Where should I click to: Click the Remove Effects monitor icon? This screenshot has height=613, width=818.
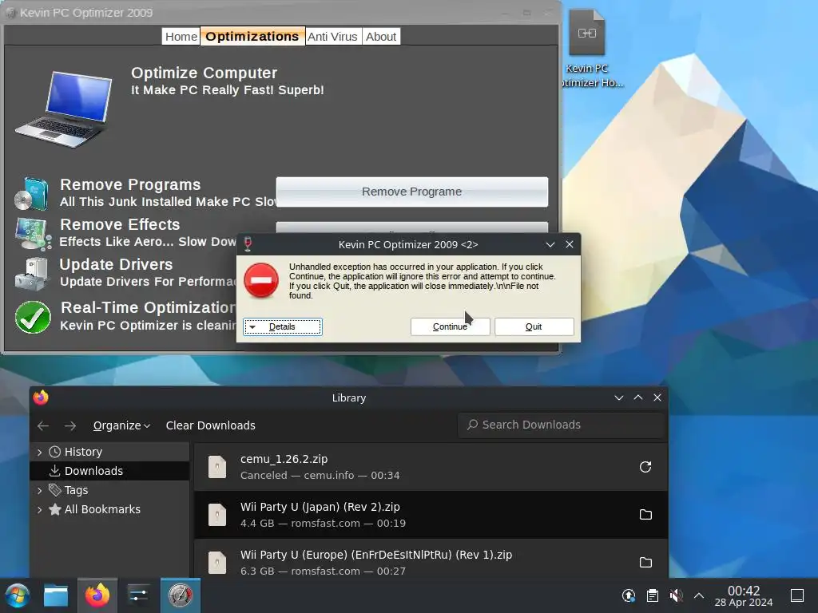[x=33, y=234]
